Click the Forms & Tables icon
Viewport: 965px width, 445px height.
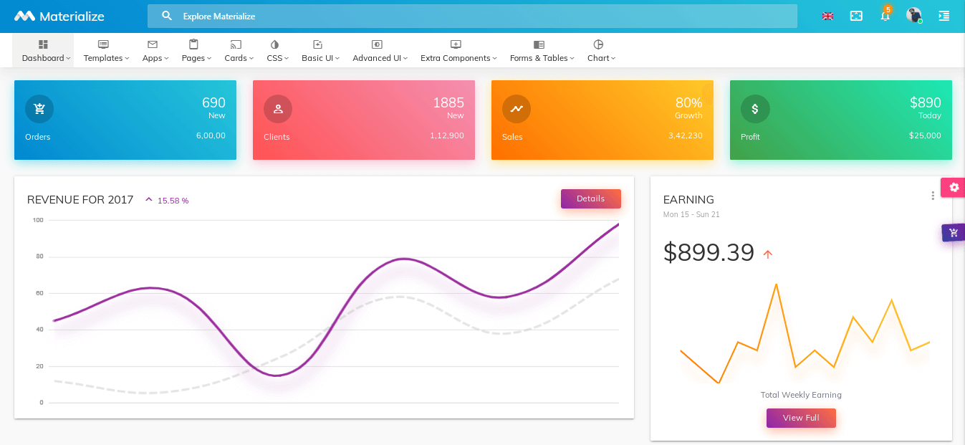pos(539,44)
